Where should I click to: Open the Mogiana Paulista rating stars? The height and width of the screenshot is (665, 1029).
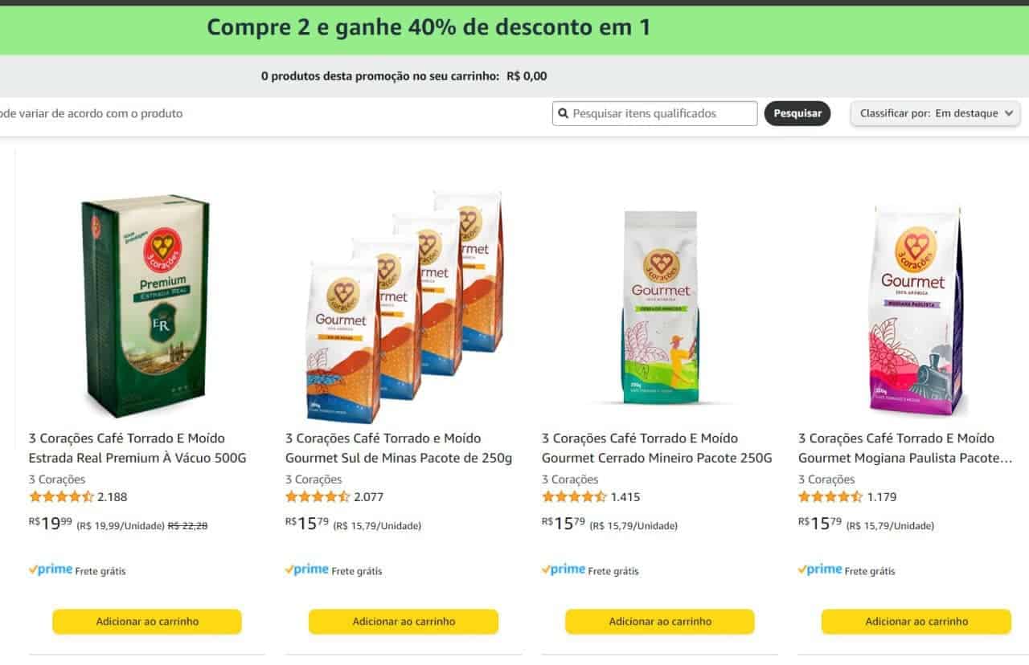[830, 496]
